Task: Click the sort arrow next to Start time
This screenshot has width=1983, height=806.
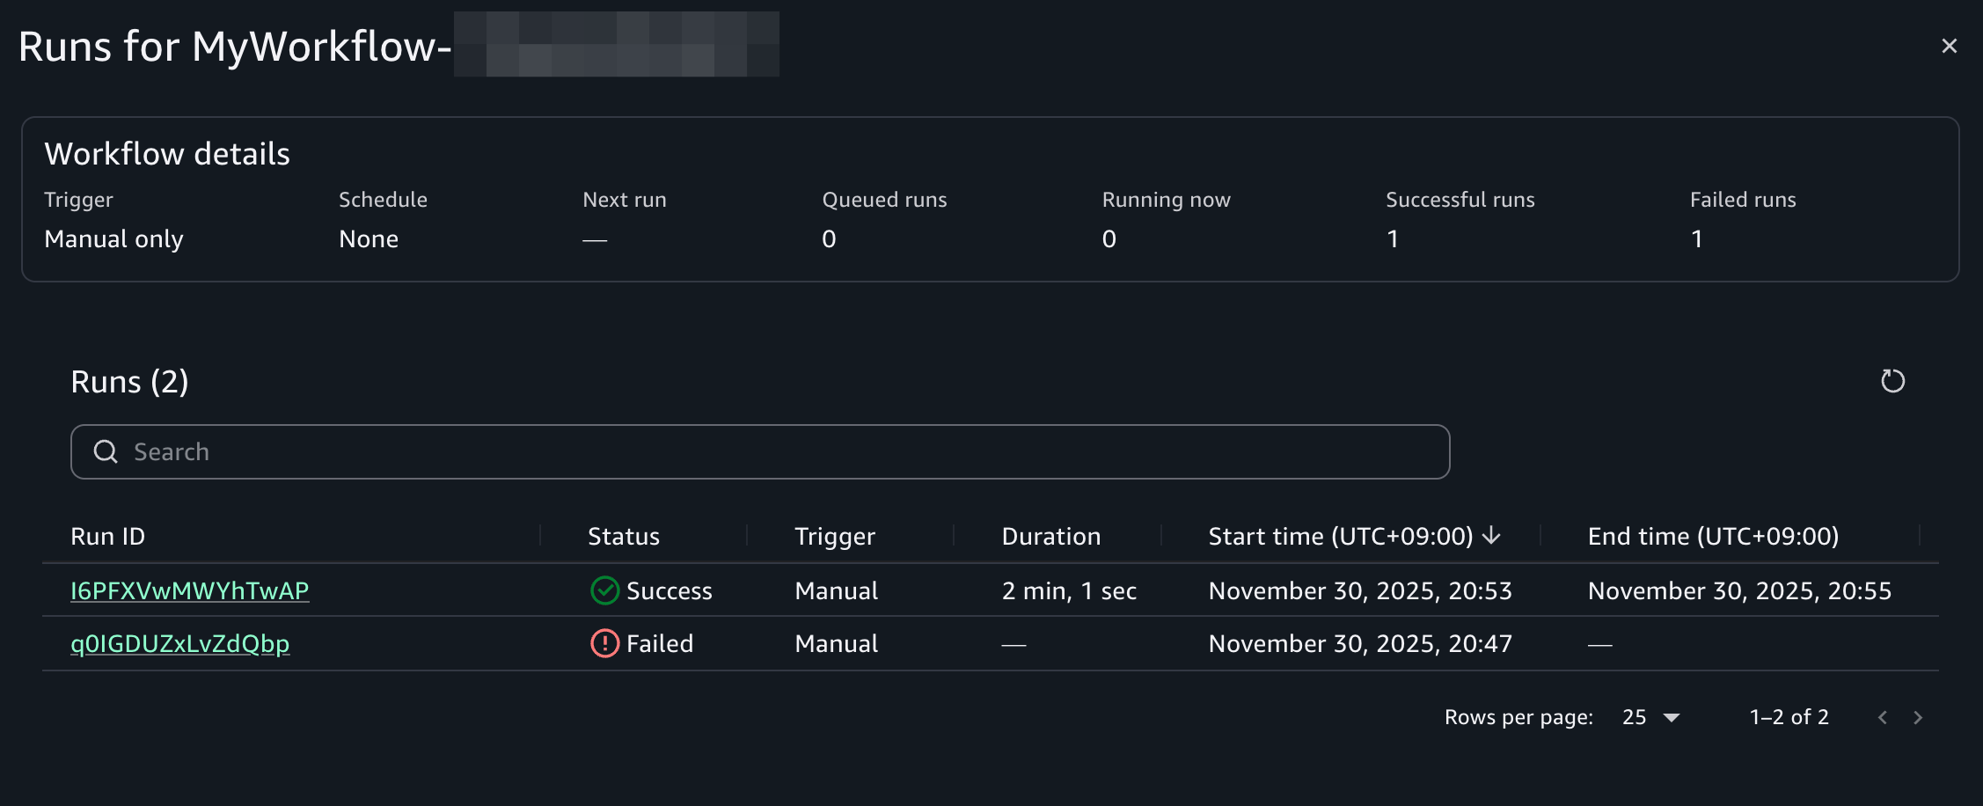Action: (1491, 535)
